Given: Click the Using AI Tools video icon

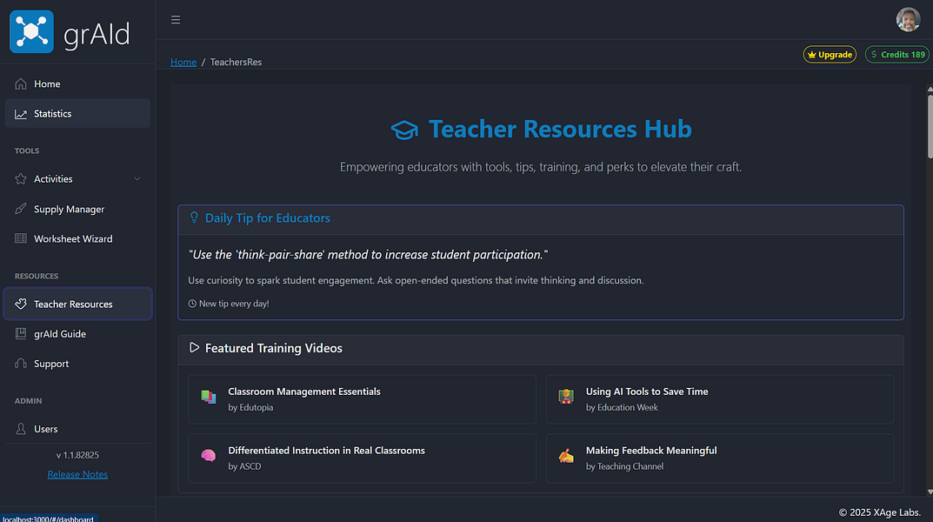Looking at the screenshot, I should click(x=566, y=397).
